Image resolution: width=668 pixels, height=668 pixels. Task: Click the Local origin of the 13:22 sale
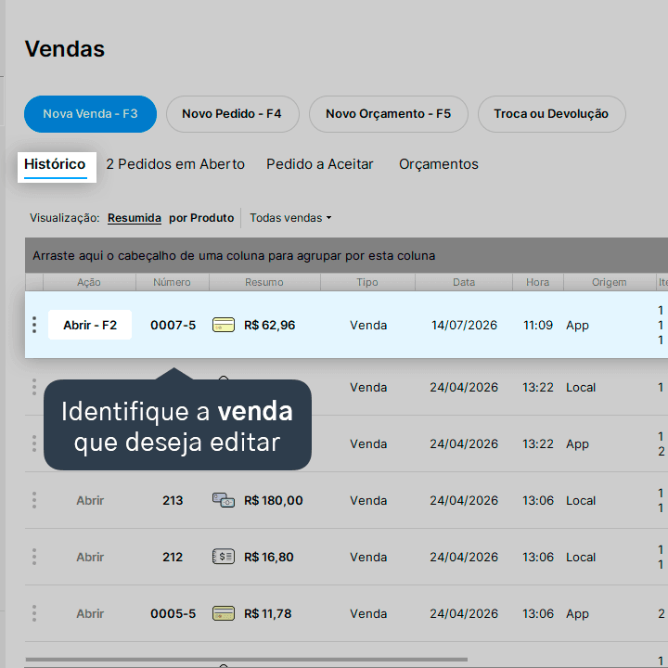(581, 387)
